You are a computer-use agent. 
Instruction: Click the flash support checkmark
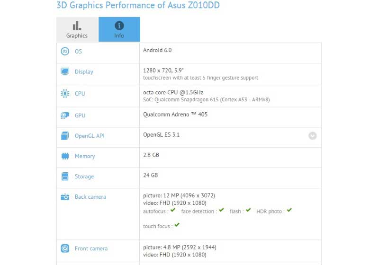(x=247, y=211)
